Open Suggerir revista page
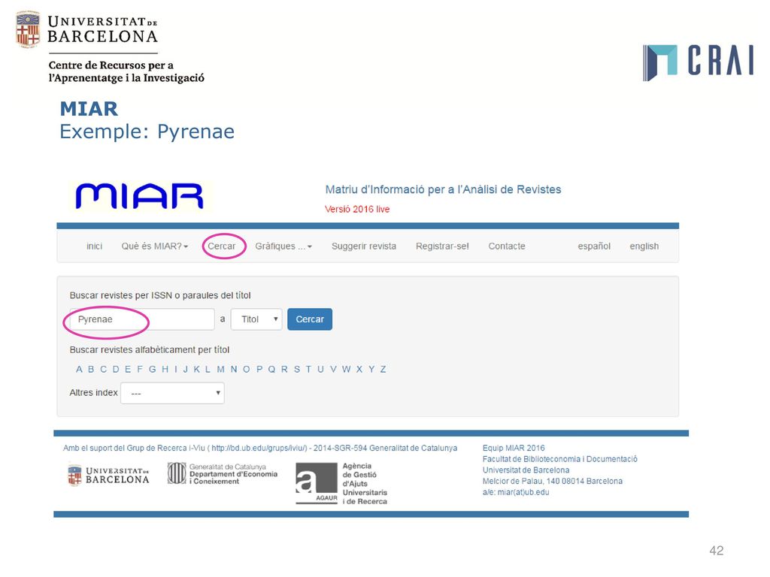This screenshot has height=577, width=770. click(x=364, y=246)
